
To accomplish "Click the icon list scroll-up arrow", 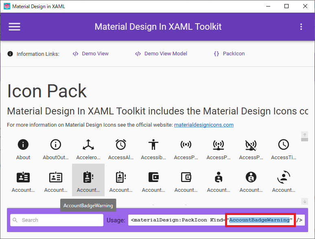I will [x=304, y=135].
